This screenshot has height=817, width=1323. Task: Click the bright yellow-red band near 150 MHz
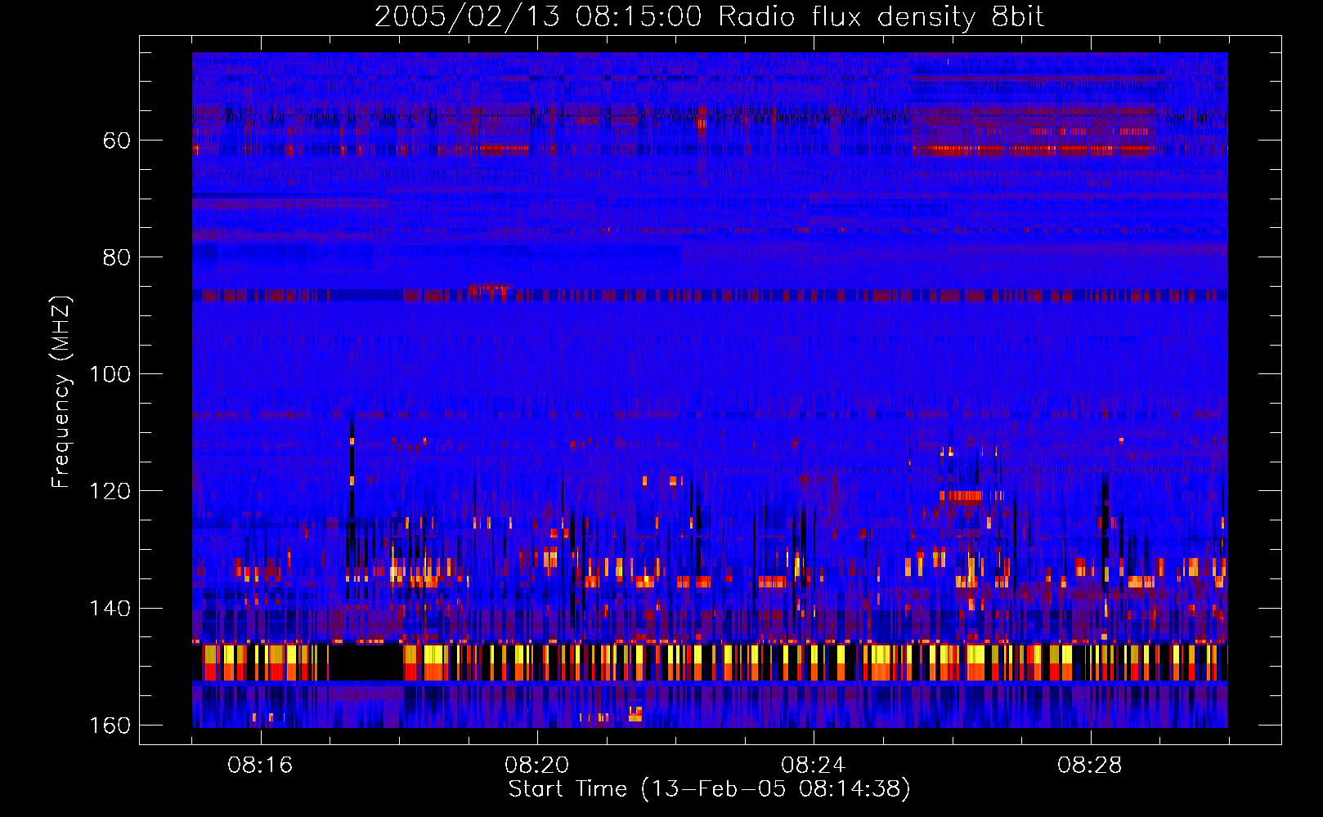tap(710, 662)
